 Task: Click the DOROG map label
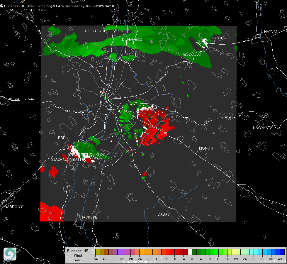[x=38, y=10]
